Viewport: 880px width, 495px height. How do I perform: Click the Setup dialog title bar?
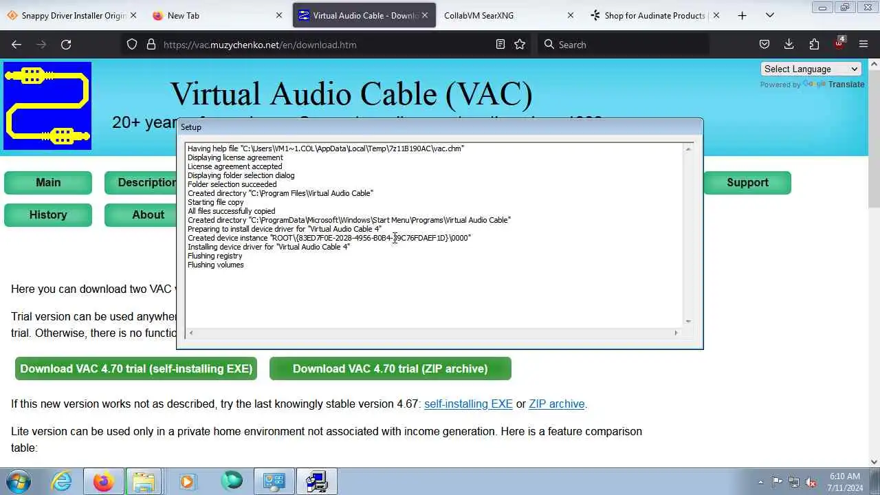click(440, 127)
